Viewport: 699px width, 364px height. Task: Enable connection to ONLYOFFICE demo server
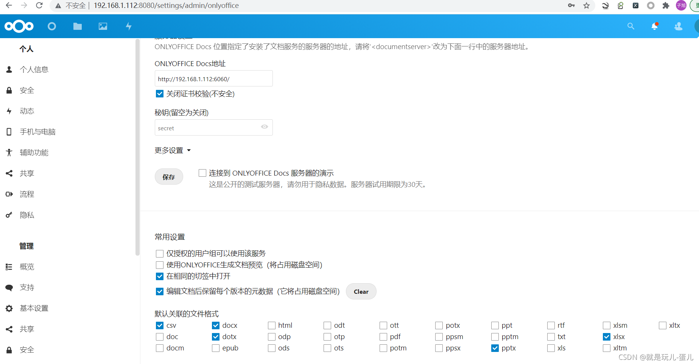point(202,173)
